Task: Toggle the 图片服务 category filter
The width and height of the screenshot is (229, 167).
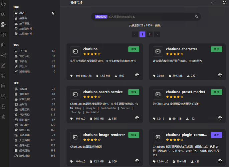Action: [35, 120]
